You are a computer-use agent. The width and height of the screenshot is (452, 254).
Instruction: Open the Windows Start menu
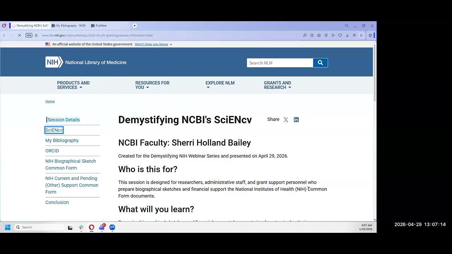click(x=7, y=227)
